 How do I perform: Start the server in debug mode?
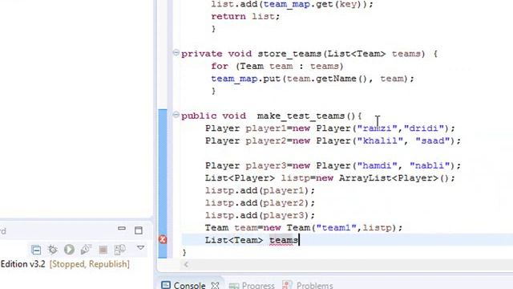52,250
